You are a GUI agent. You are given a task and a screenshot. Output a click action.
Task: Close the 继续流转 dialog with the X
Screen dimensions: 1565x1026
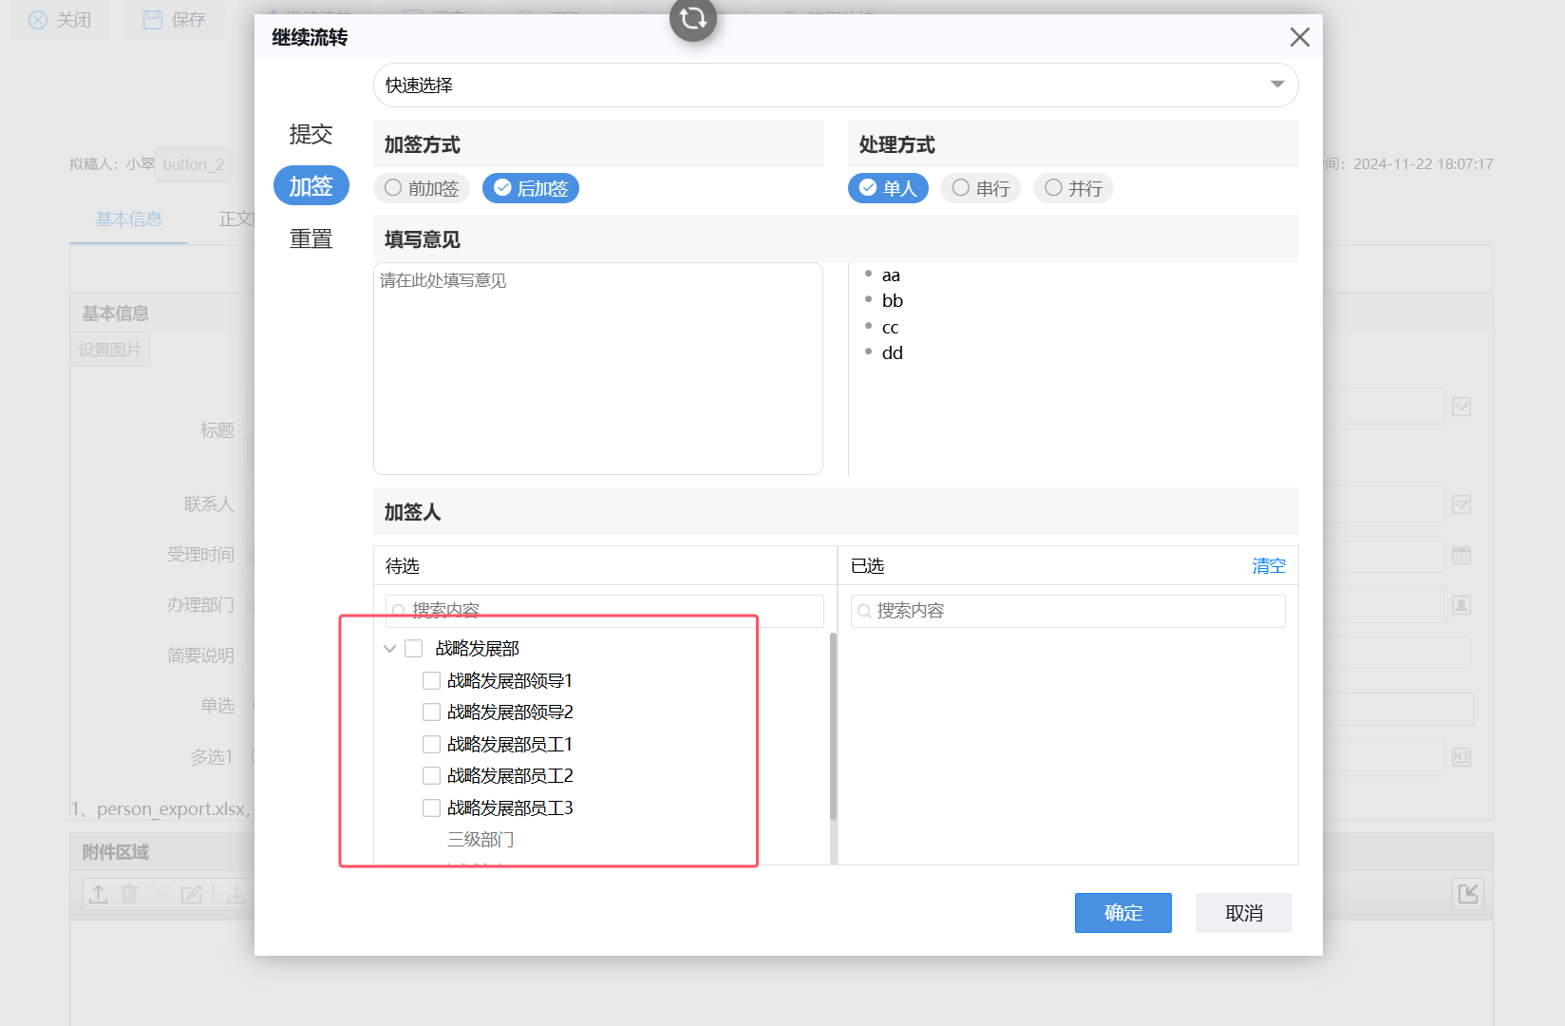pos(1300,37)
